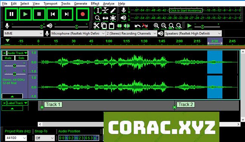This screenshot has width=245, height=142.
Task: Click the Copy icon
Action: 104,26
